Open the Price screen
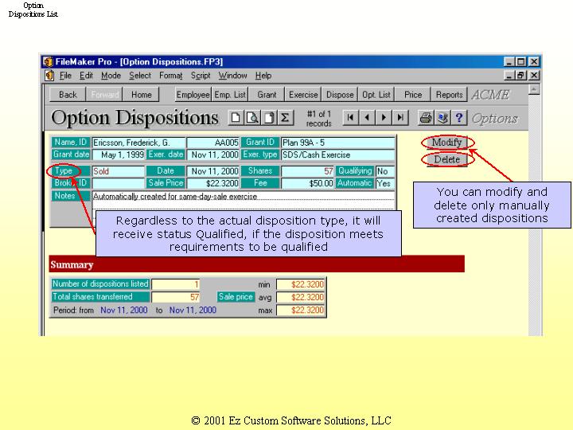Image resolution: width=573 pixels, height=430 pixels. [412, 95]
